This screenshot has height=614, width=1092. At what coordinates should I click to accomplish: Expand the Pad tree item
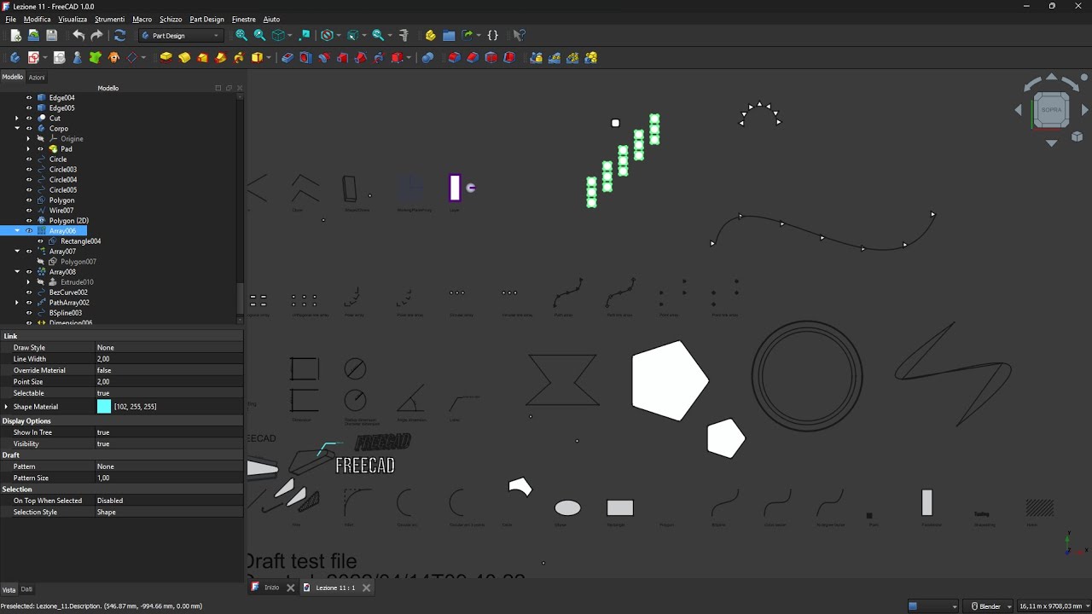point(28,149)
